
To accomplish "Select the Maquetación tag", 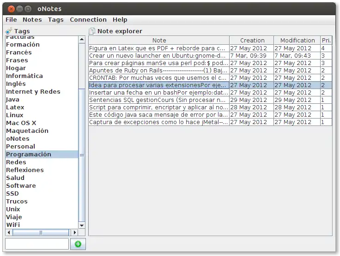I will tap(42, 131).
